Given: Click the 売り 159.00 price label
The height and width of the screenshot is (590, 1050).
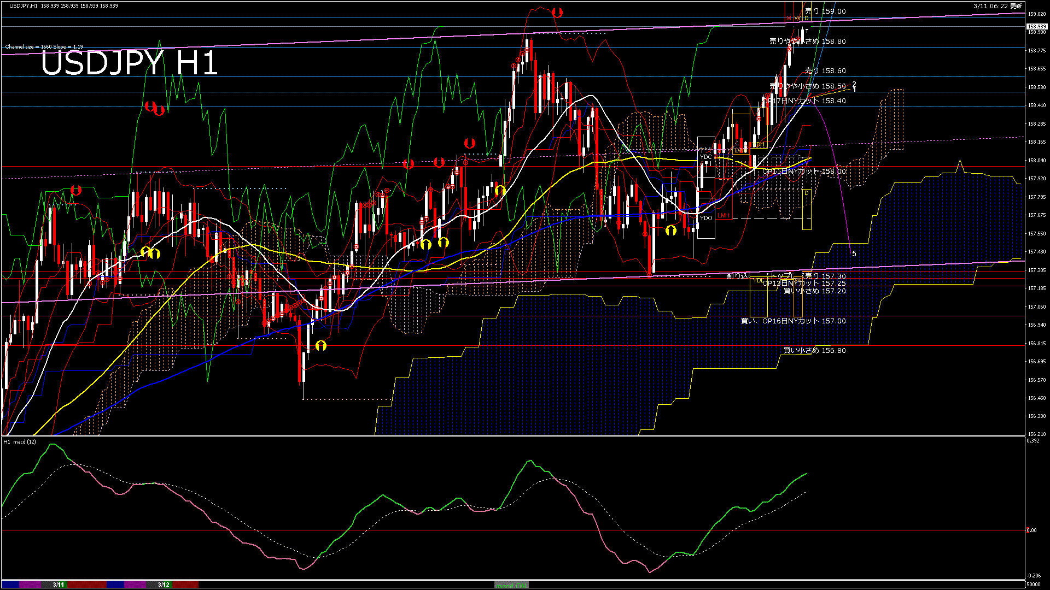Looking at the screenshot, I should pyautogui.click(x=825, y=11).
